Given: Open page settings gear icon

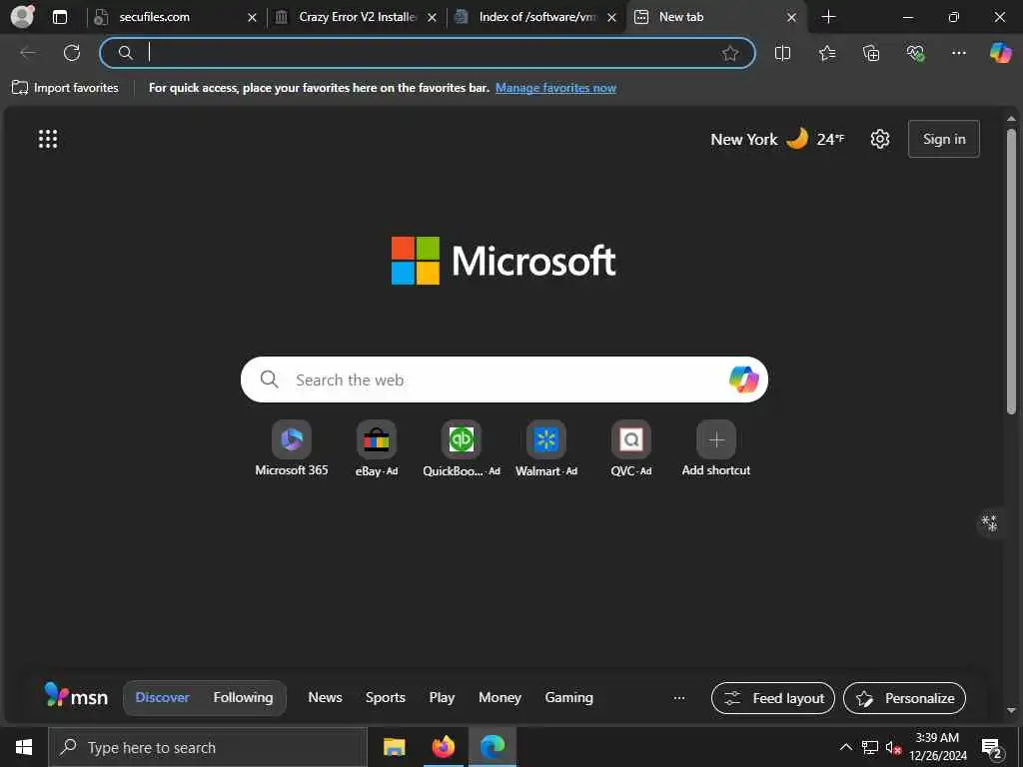Looking at the screenshot, I should point(880,139).
